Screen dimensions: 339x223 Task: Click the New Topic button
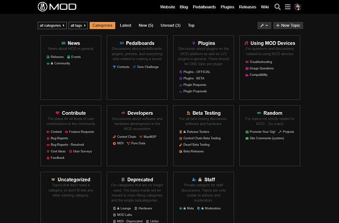click(288, 25)
